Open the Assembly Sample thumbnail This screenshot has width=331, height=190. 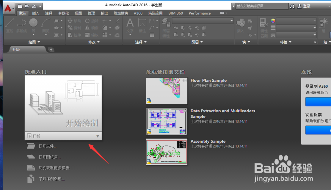166,152
